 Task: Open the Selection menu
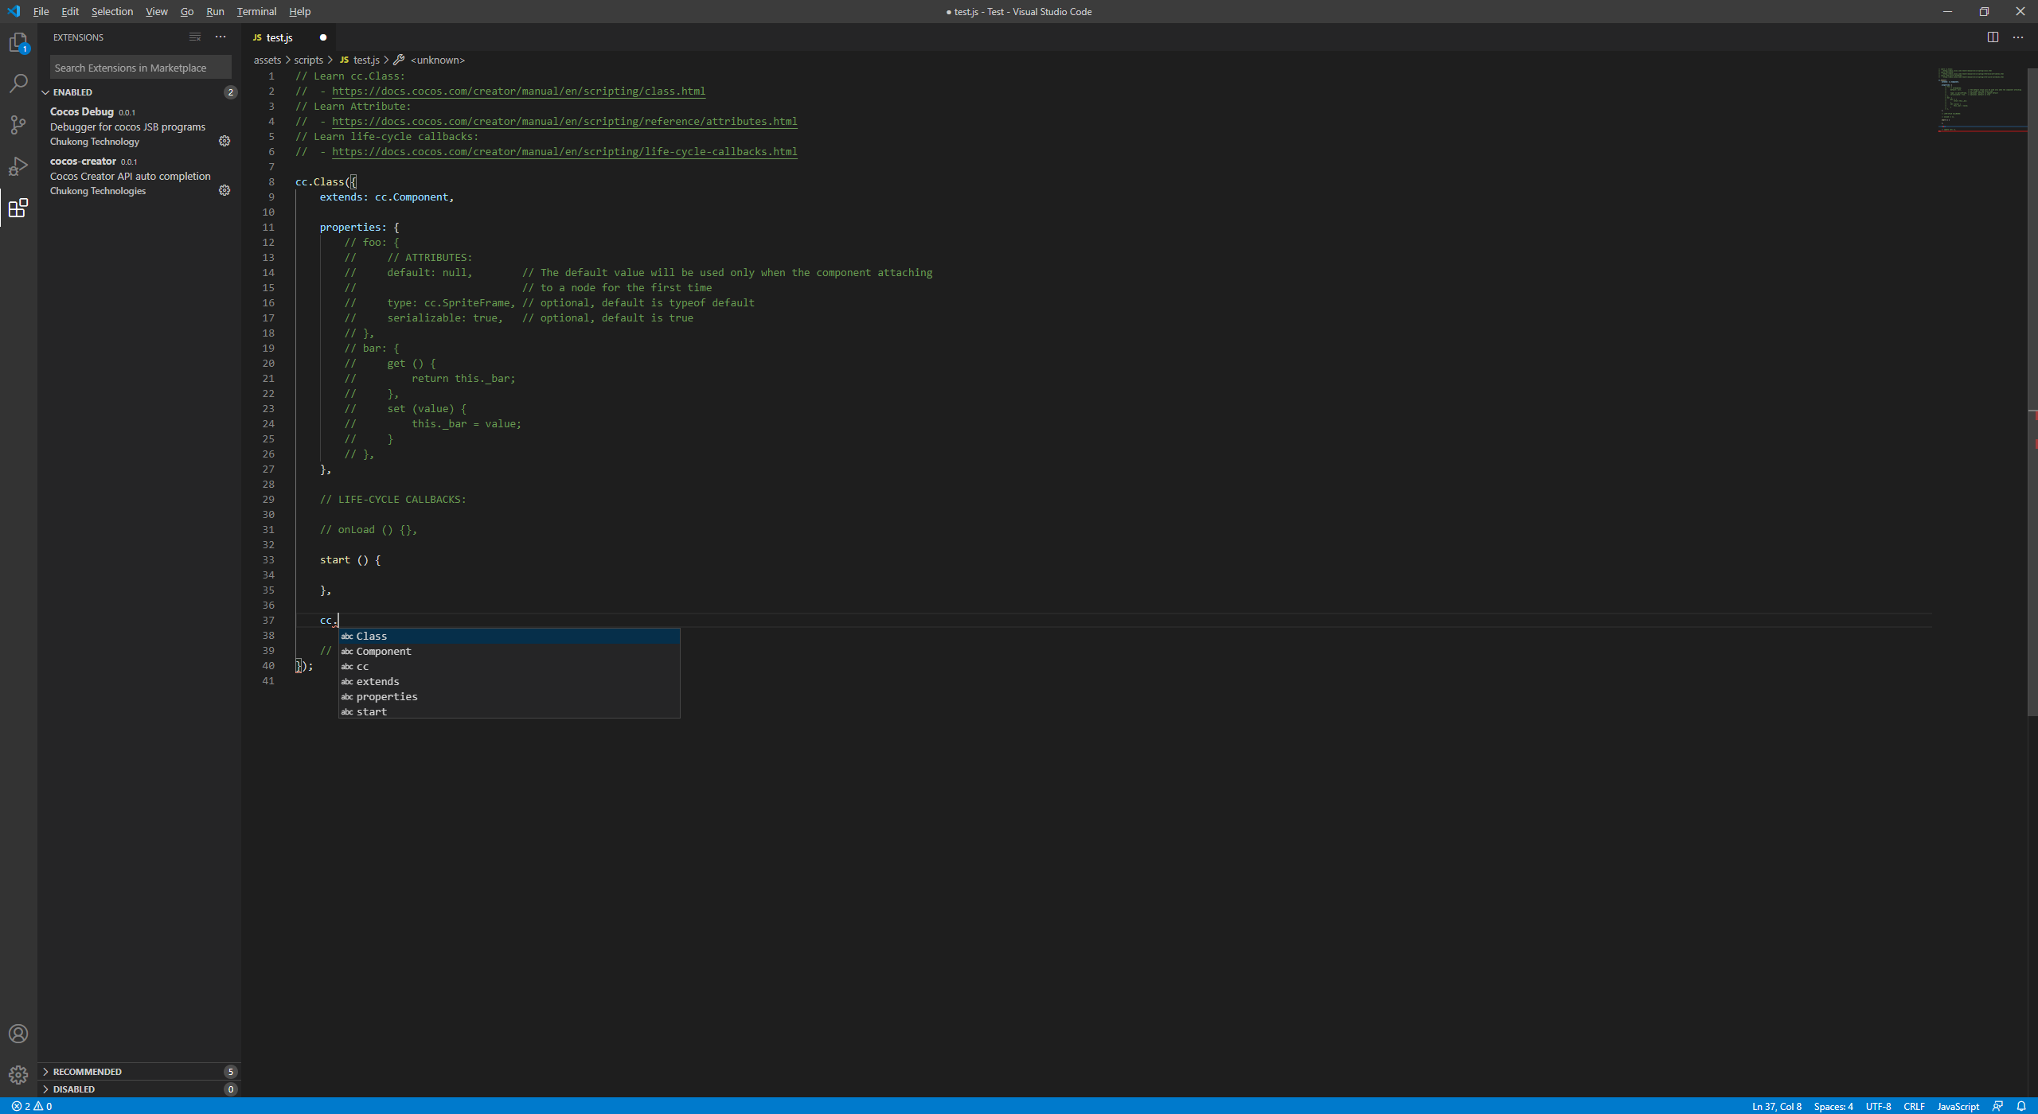tap(111, 11)
